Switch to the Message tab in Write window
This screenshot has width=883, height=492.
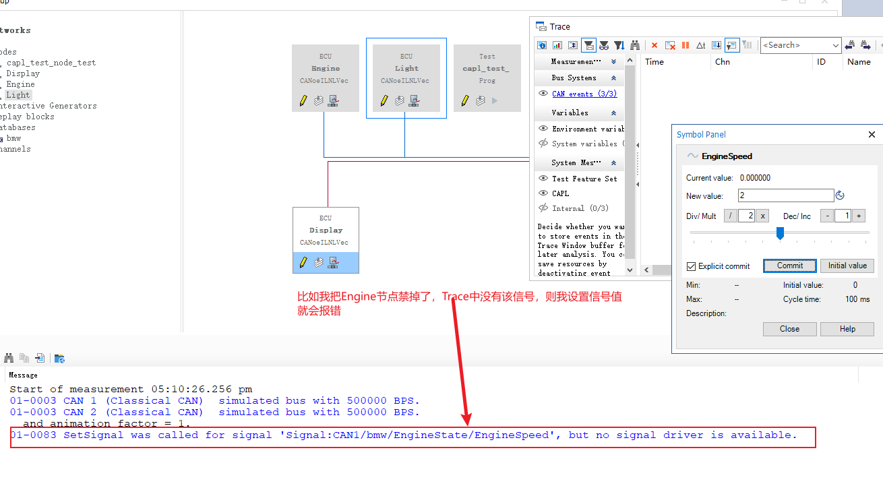click(24, 375)
